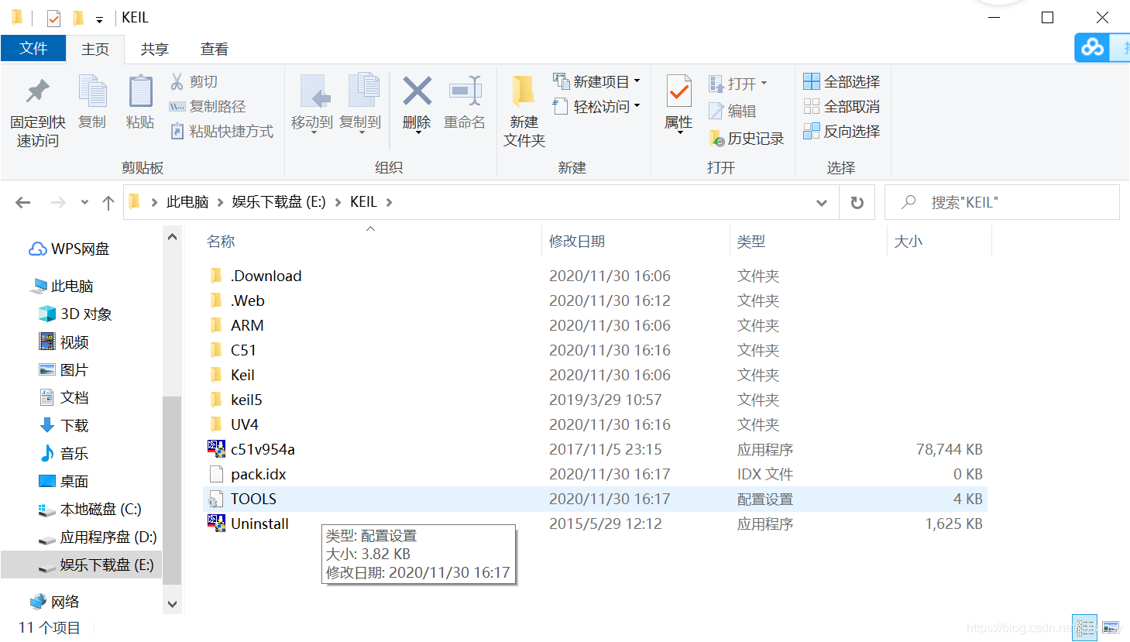
Task: Sort files by 类型 column
Action: [751, 242]
